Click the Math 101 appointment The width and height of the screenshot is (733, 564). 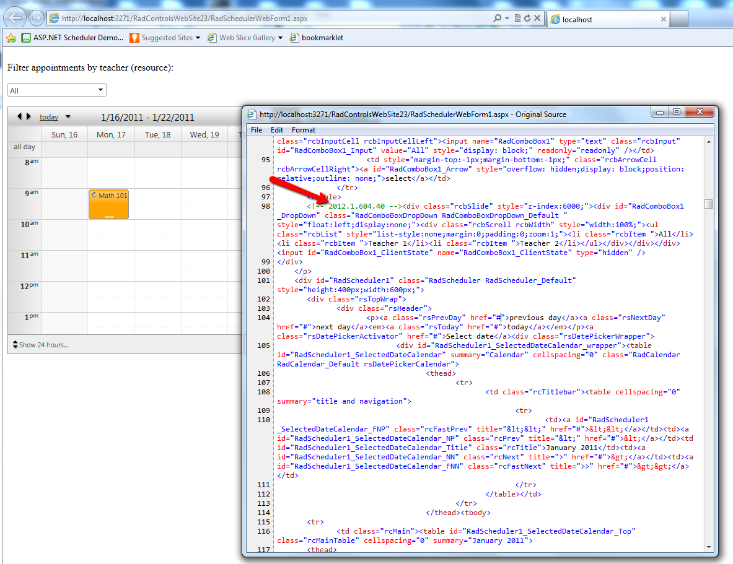click(x=108, y=204)
